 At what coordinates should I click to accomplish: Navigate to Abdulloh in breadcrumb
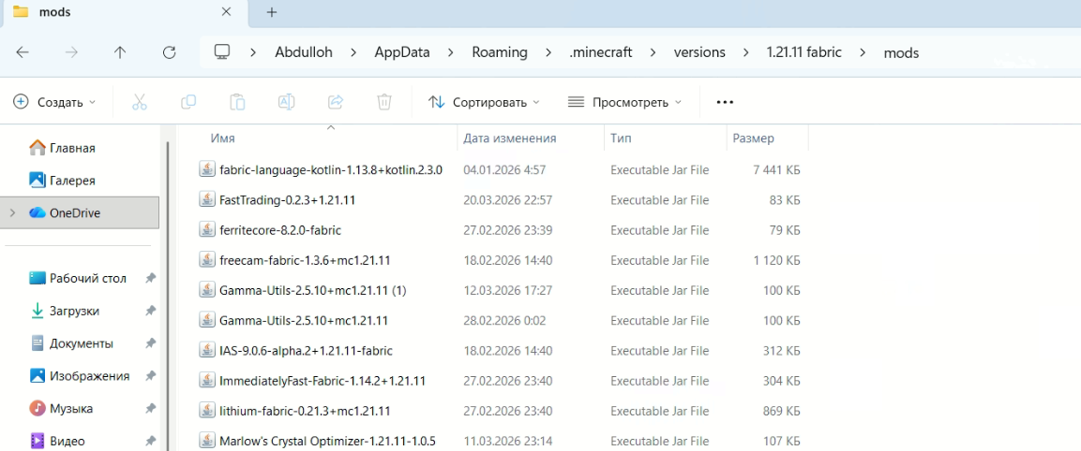(304, 52)
